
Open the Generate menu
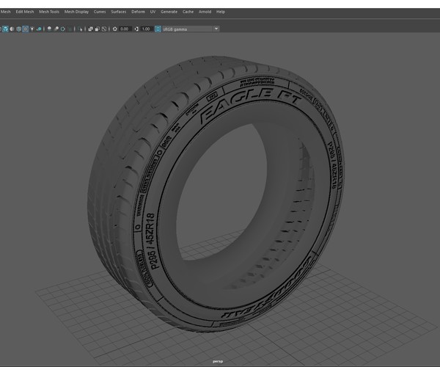pos(169,12)
